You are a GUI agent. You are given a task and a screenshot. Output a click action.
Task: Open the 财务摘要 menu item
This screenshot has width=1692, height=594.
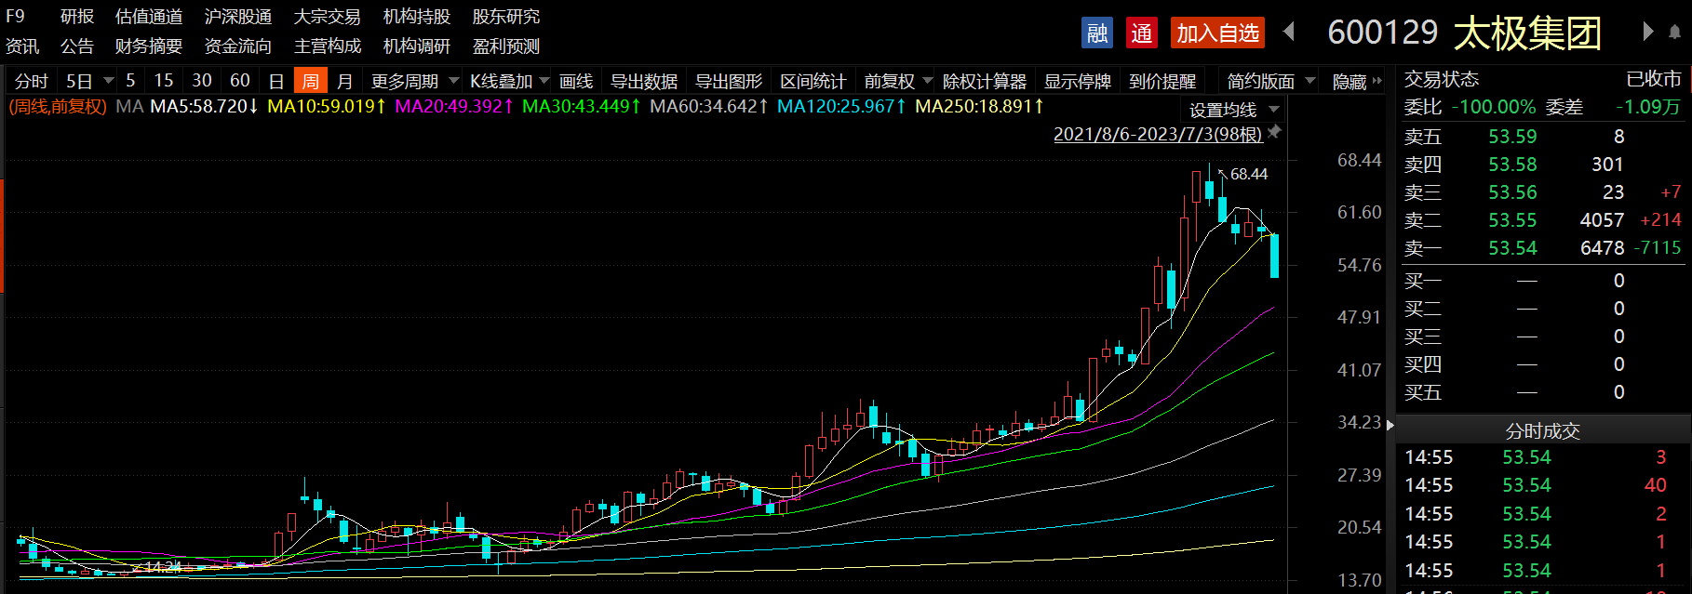pyautogui.click(x=149, y=46)
